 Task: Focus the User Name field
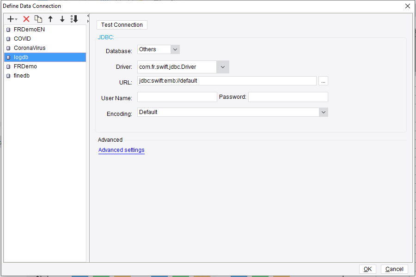point(177,97)
